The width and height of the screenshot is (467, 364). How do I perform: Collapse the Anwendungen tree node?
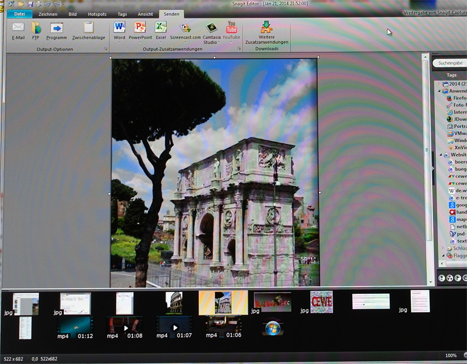coord(438,91)
